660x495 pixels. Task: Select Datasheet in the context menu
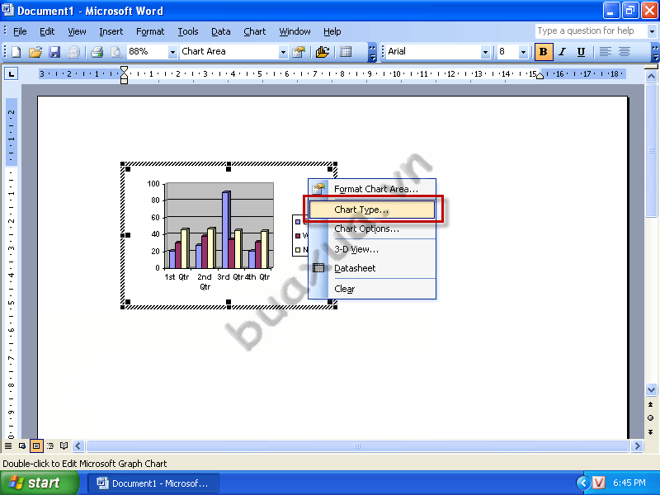(372, 268)
